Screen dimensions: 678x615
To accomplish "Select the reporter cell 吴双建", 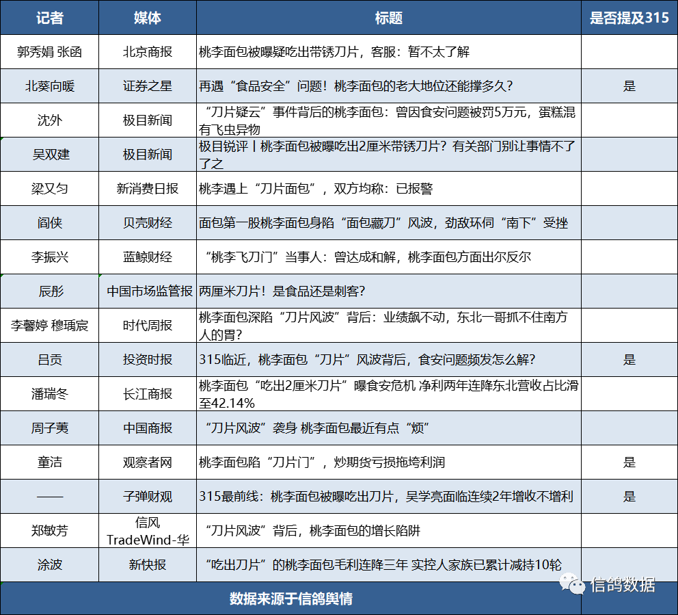I will tap(49, 155).
